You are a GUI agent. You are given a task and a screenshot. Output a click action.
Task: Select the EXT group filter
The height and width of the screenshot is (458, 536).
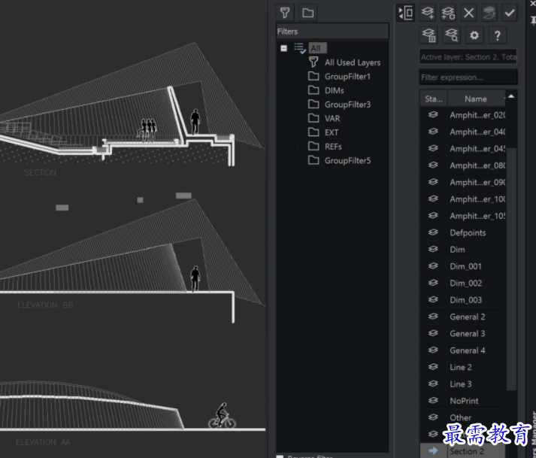coord(332,132)
